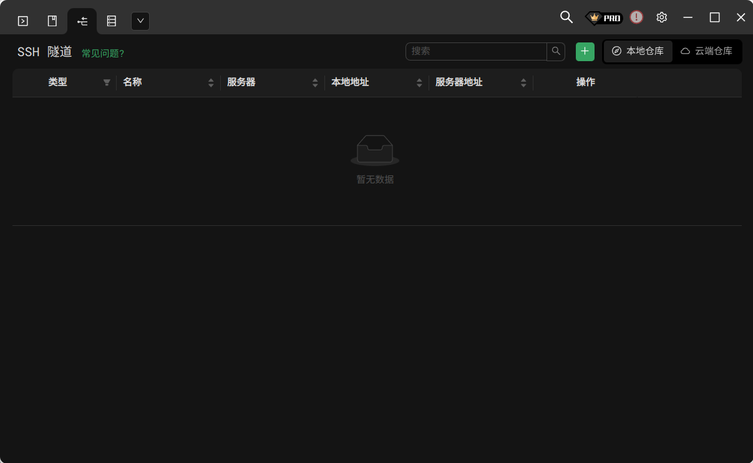Switch to the bookmark page tab icon

pos(52,21)
